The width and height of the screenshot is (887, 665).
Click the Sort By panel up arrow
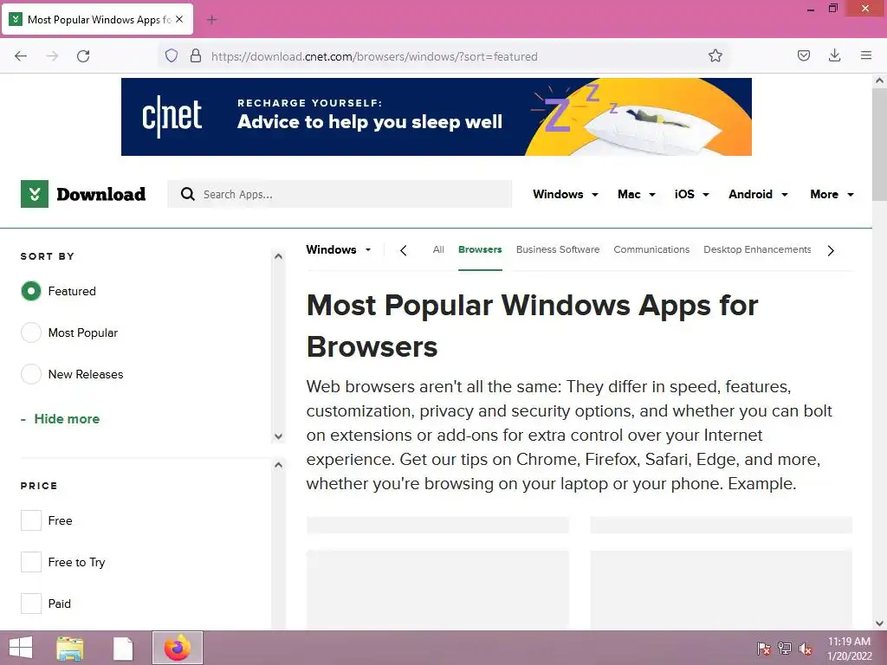tap(278, 256)
